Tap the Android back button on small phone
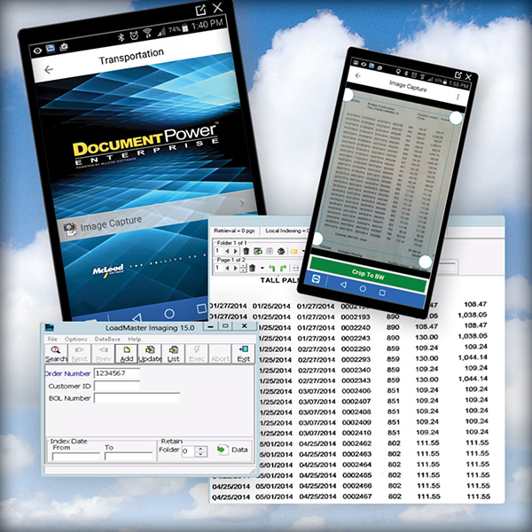Image resolution: width=532 pixels, height=532 pixels. 344,285
